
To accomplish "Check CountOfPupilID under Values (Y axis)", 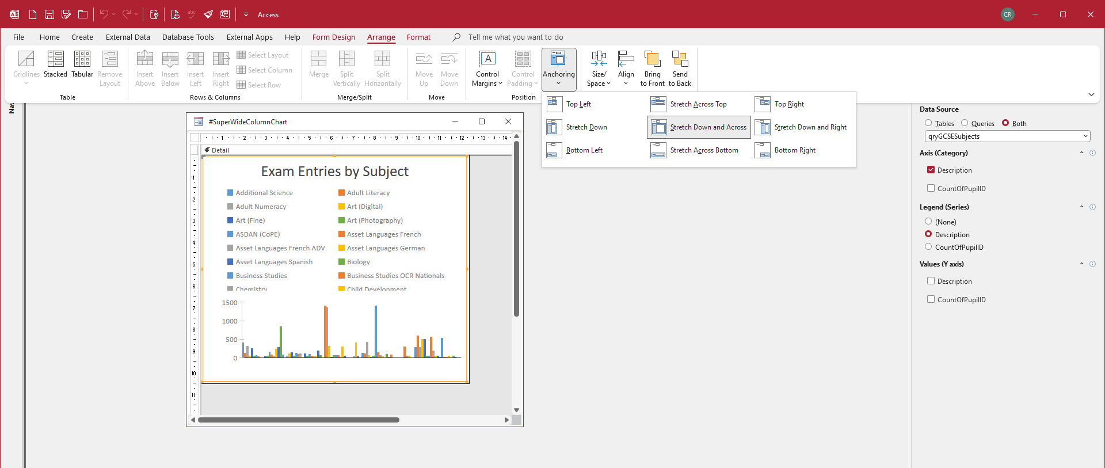I will pyautogui.click(x=931, y=299).
